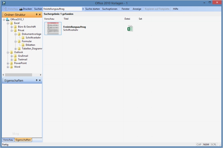The image size is (223, 148).
Task: Switch to the Vorschau bottom tab
Action: click(8, 140)
